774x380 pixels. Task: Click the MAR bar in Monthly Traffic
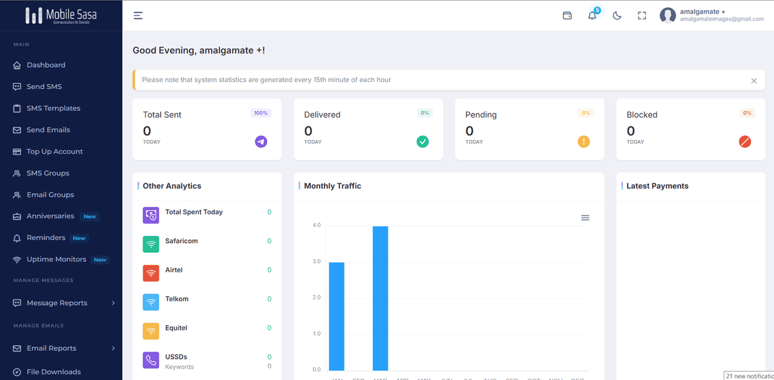coord(381,299)
